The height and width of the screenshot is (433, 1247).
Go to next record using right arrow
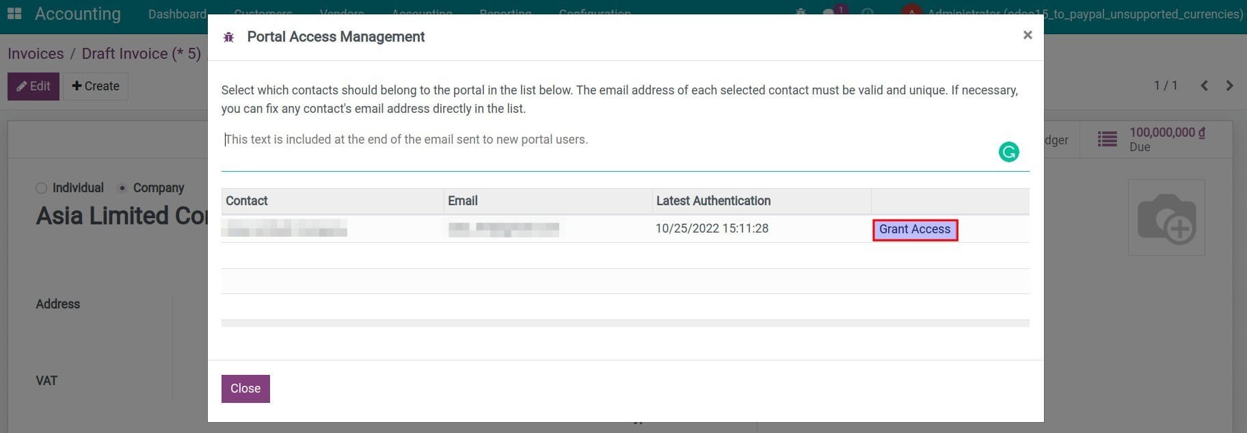(1229, 85)
